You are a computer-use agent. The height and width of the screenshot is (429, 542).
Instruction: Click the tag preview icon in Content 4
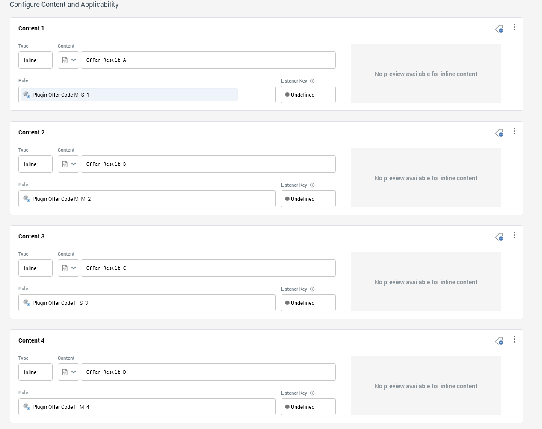[499, 341]
